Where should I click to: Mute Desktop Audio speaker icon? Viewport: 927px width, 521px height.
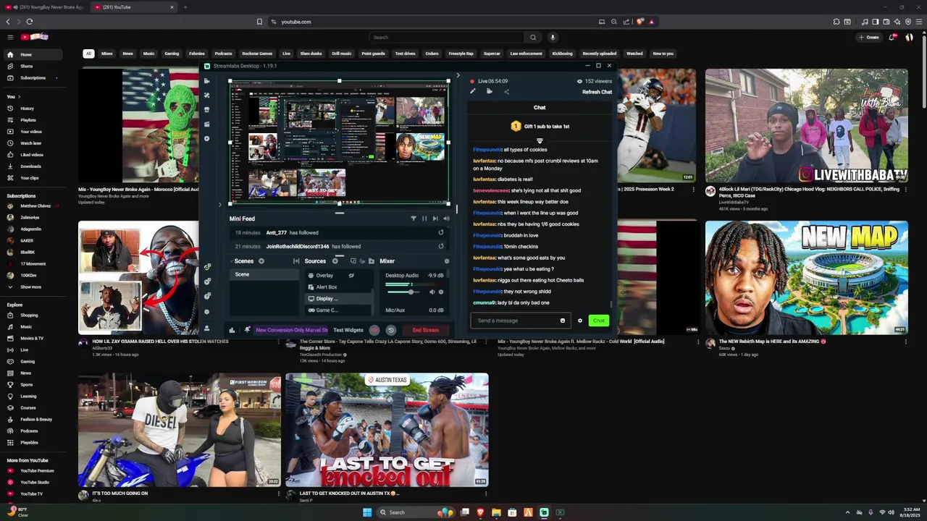(432, 292)
